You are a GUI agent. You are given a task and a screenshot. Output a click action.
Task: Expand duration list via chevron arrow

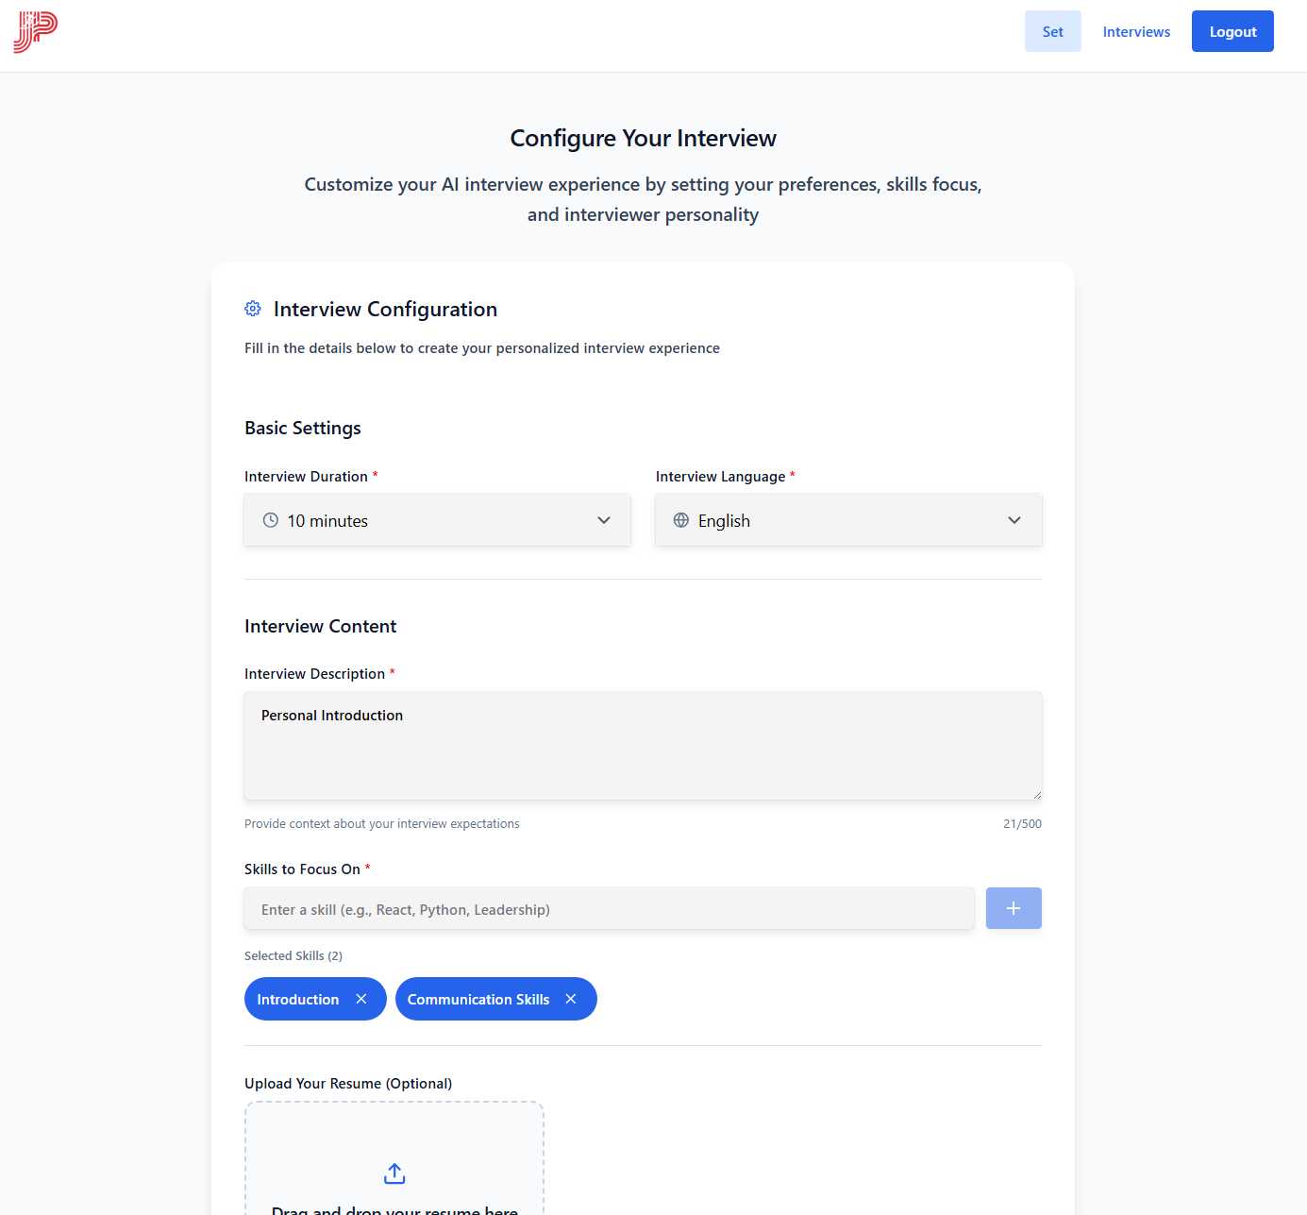click(604, 520)
